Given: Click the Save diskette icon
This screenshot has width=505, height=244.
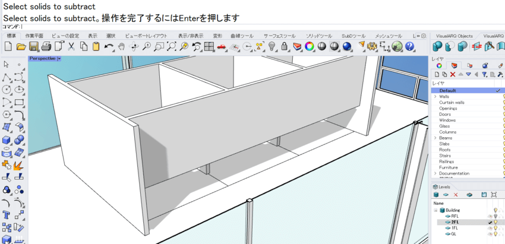Looking at the screenshot, I should pyautogui.click(x=34, y=46).
